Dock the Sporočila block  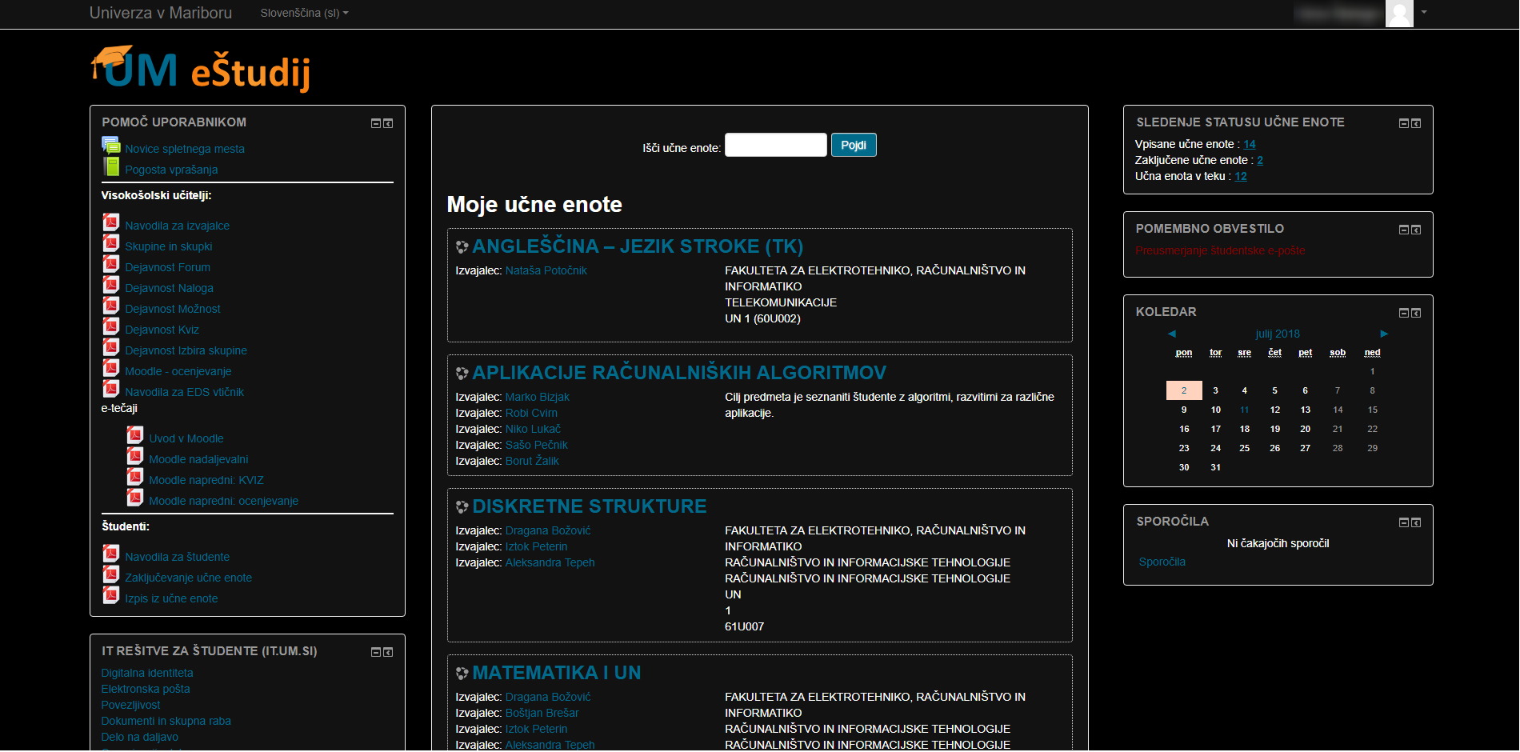[x=1416, y=522]
